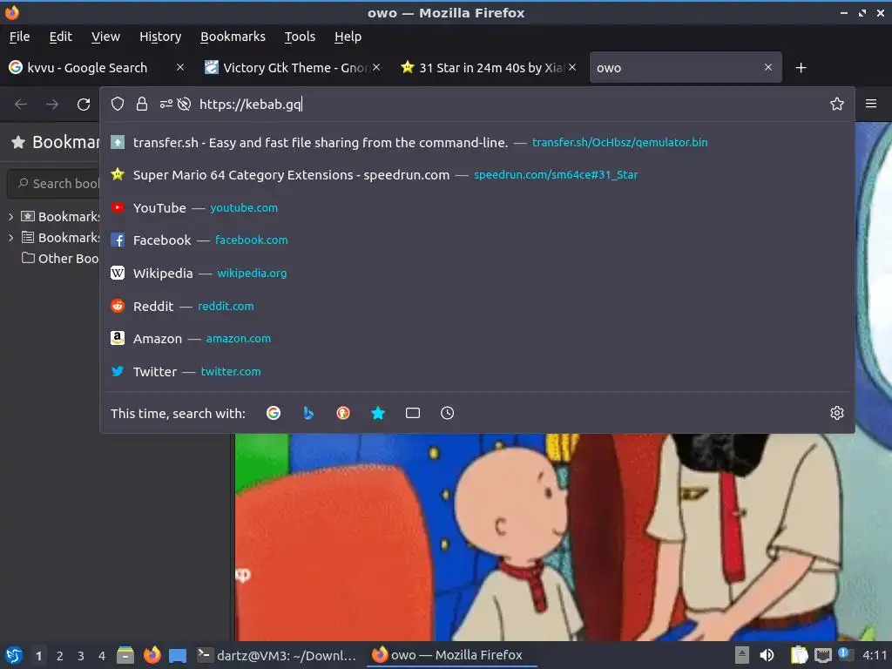Open the Bookmarks sidebar header dropdown
892x669 pixels.
55,142
